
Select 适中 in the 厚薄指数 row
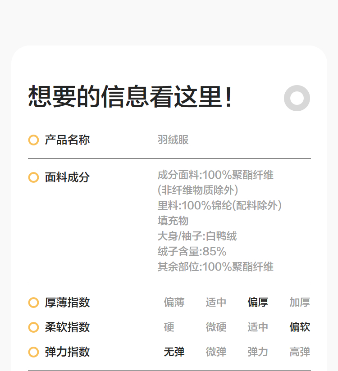click(x=216, y=303)
